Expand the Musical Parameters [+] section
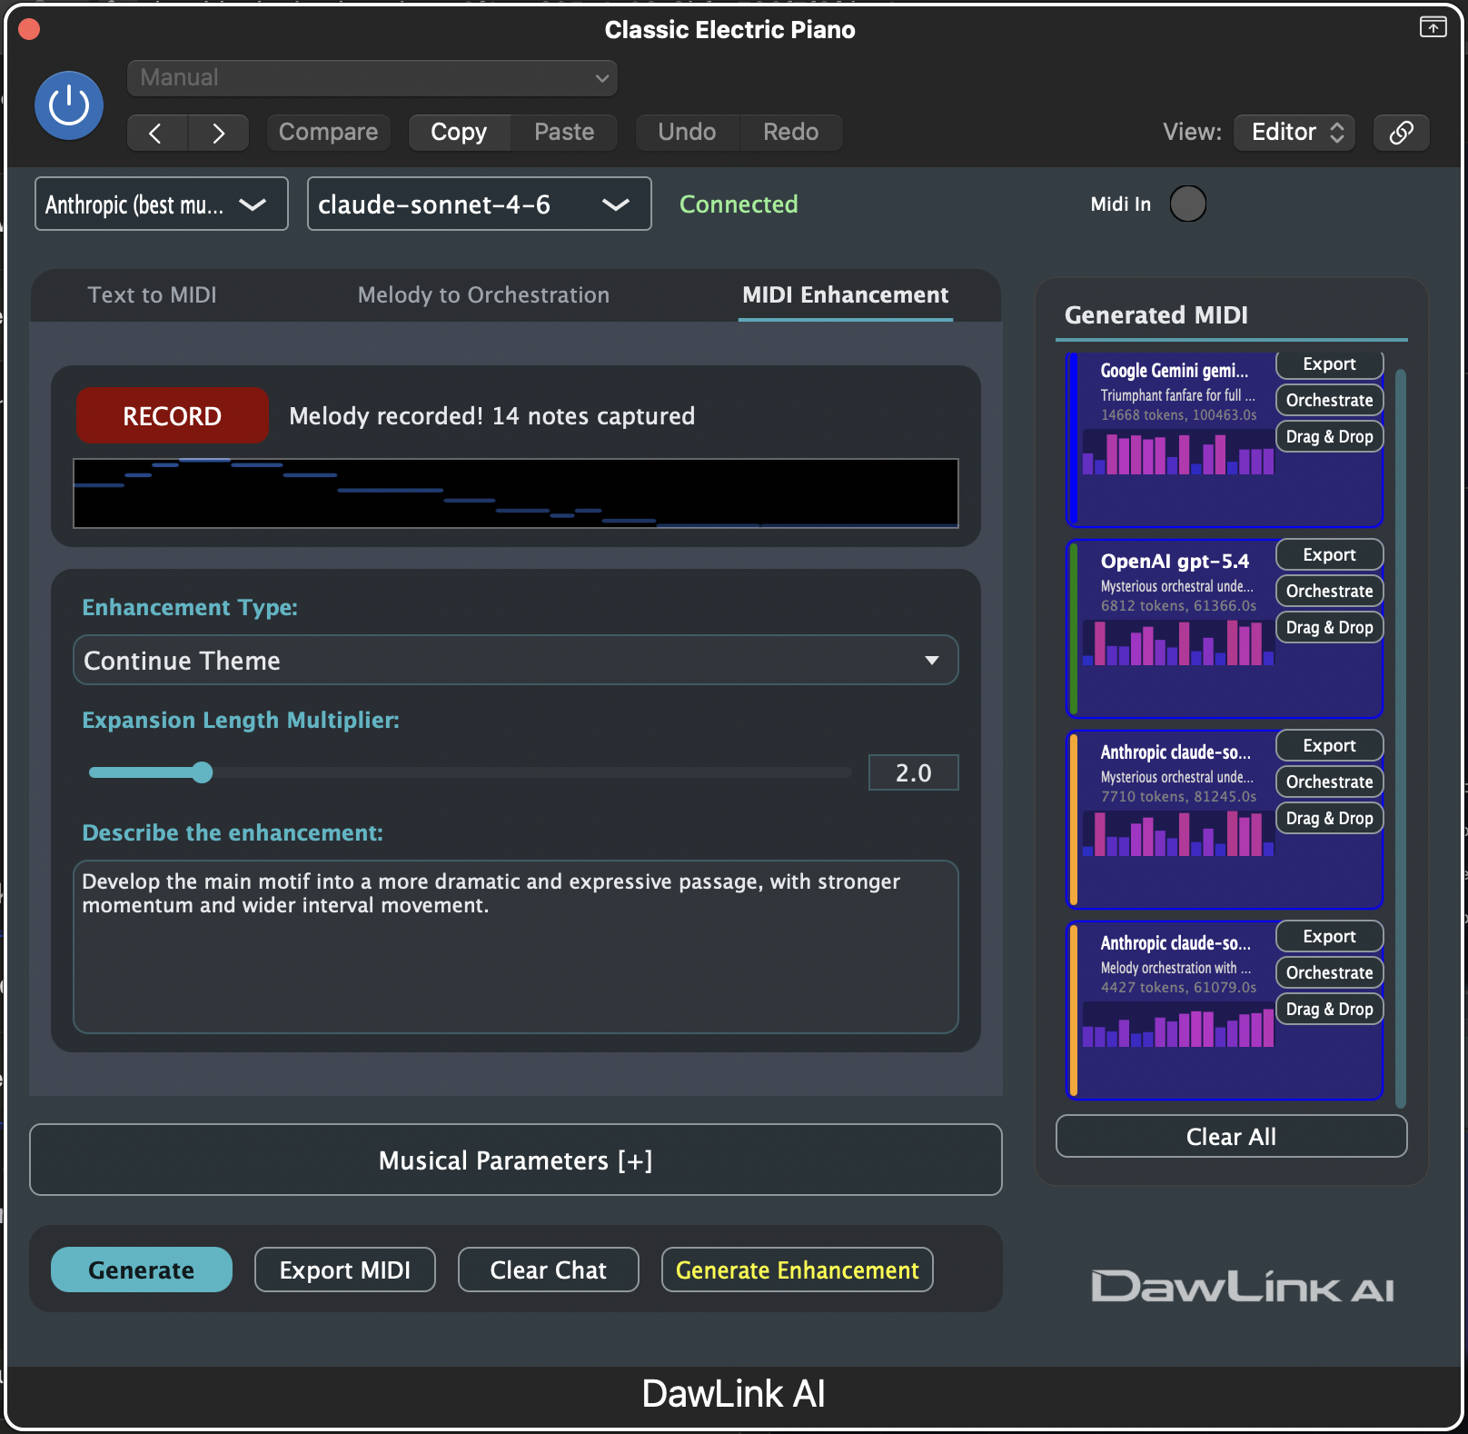Screen dimensions: 1468x1434 pyautogui.click(x=515, y=1160)
